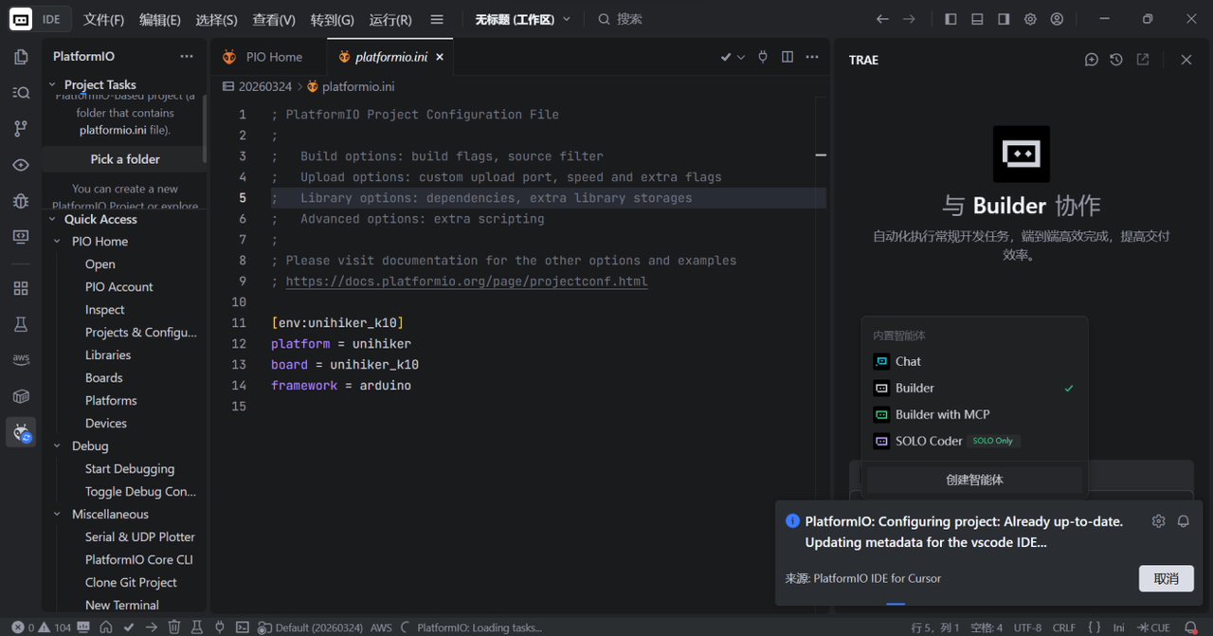The width and height of the screenshot is (1213, 636).
Task: Select the Chat agent option
Action: click(x=974, y=361)
